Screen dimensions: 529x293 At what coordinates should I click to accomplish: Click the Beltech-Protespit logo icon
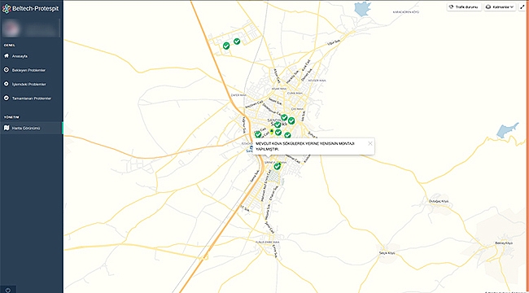[x=6, y=8]
